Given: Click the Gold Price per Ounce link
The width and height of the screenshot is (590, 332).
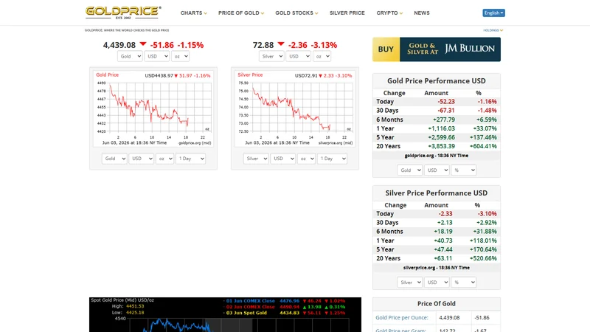Looking at the screenshot, I should pos(402,317).
